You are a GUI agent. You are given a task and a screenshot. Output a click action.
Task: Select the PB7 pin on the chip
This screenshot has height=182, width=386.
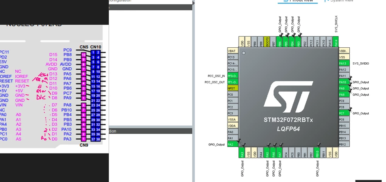pos(273,42)
